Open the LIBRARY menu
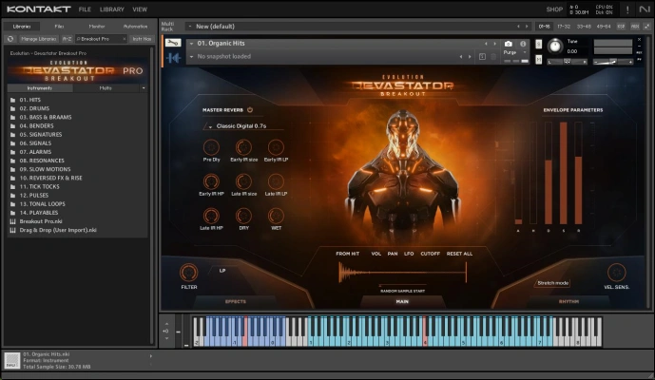This screenshot has height=380, width=655. point(111,9)
